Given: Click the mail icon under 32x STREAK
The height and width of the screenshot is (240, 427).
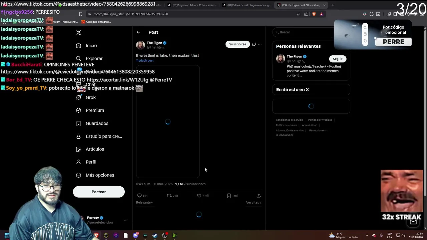Looking at the screenshot, I should pyautogui.click(x=413, y=222).
